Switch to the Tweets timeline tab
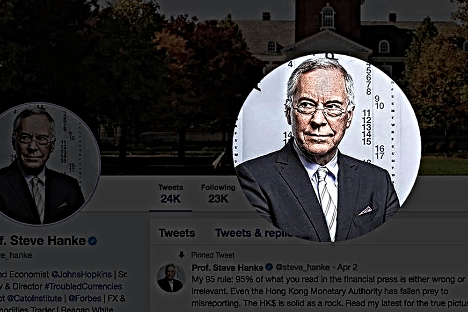Image resolution: width=468 pixels, height=312 pixels. pos(177,232)
